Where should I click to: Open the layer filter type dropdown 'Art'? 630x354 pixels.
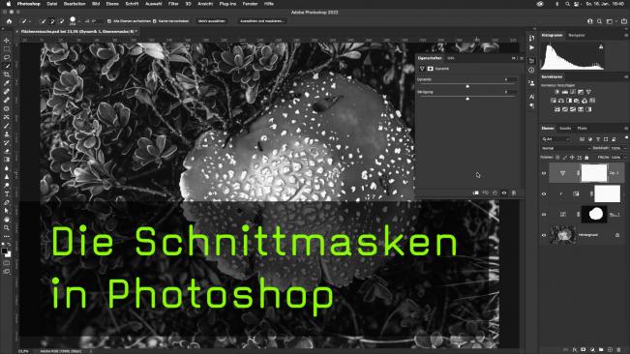[x=556, y=139]
